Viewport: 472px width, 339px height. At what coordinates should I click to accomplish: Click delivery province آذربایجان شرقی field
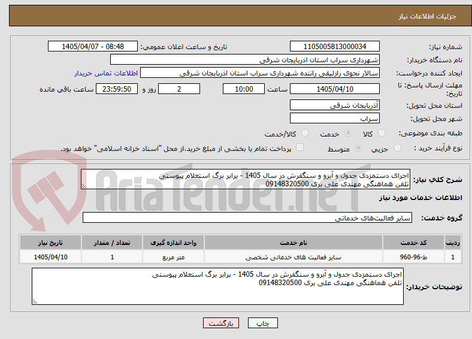[x=335, y=105]
